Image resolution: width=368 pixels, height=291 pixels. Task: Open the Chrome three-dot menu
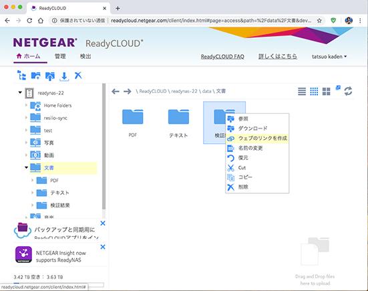[360, 21]
